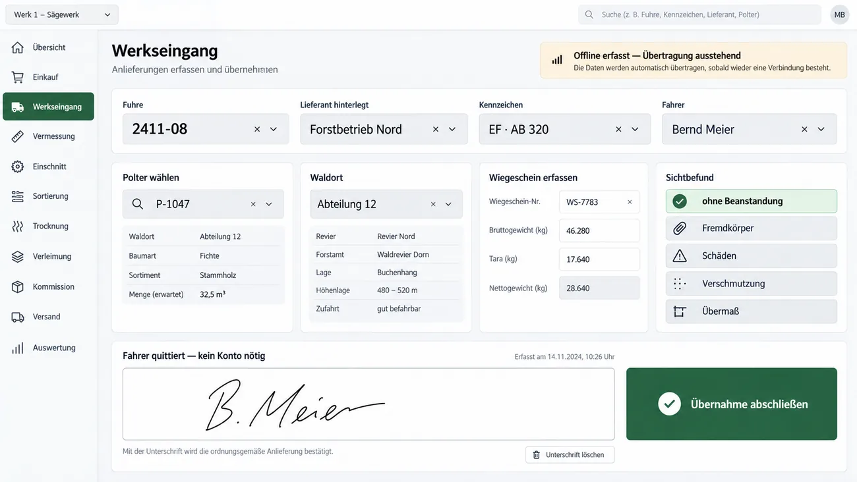Click Unterschrift löschen button

point(570,455)
